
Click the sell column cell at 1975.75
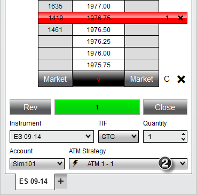[x=141, y=65]
